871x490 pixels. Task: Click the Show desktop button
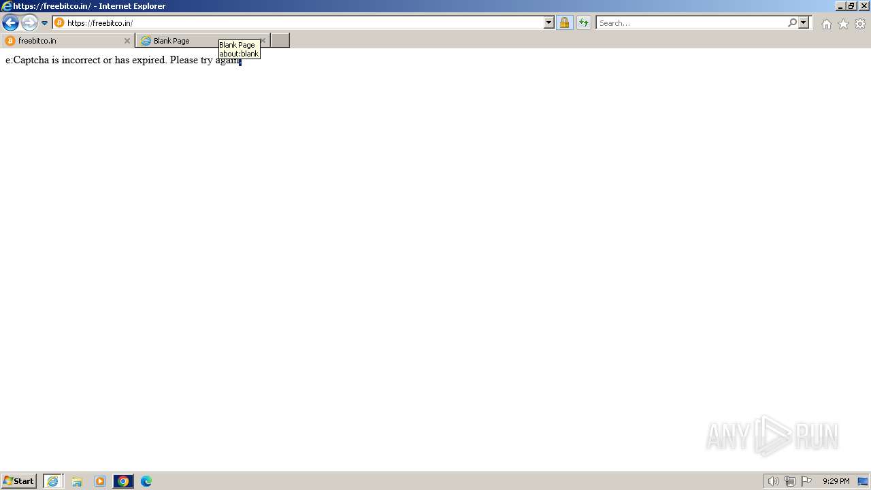pos(864,481)
